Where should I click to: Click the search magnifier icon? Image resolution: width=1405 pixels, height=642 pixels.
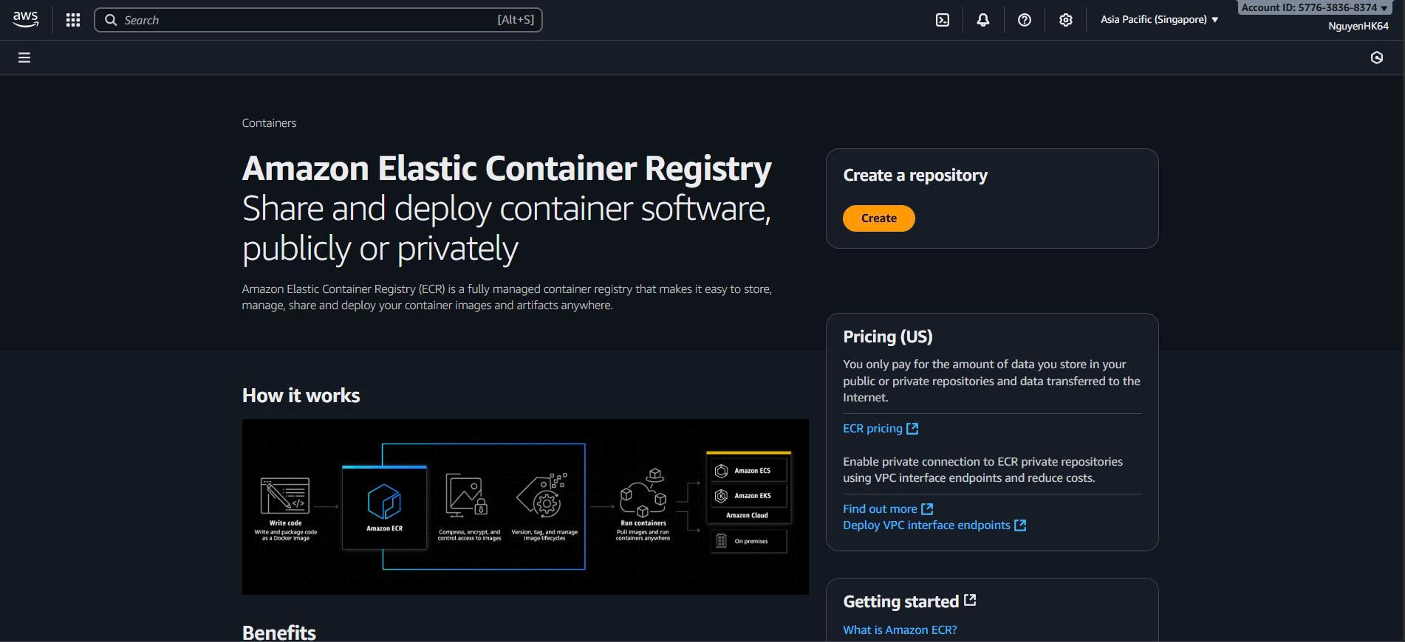click(x=111, y=20)
